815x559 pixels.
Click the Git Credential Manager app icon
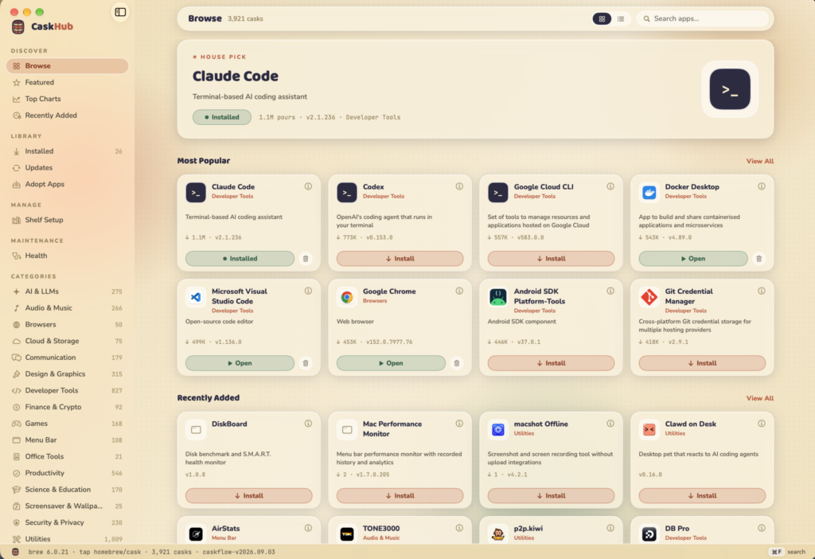(x=649, y=297)
